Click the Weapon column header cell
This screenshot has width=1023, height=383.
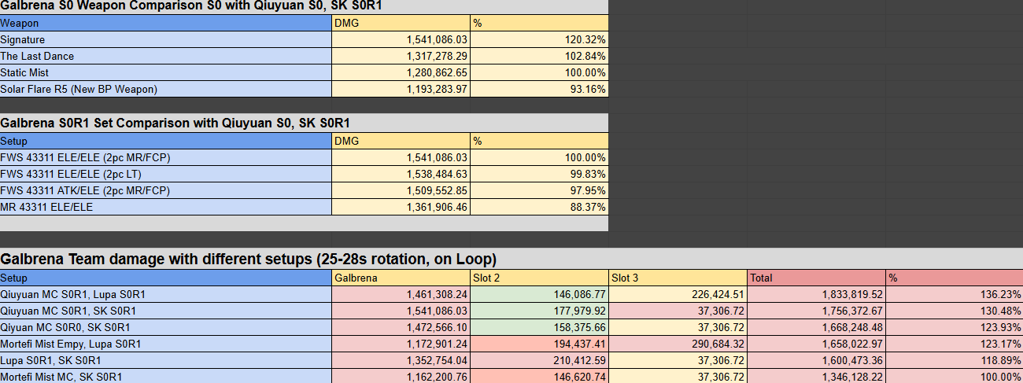click(165, 23)
